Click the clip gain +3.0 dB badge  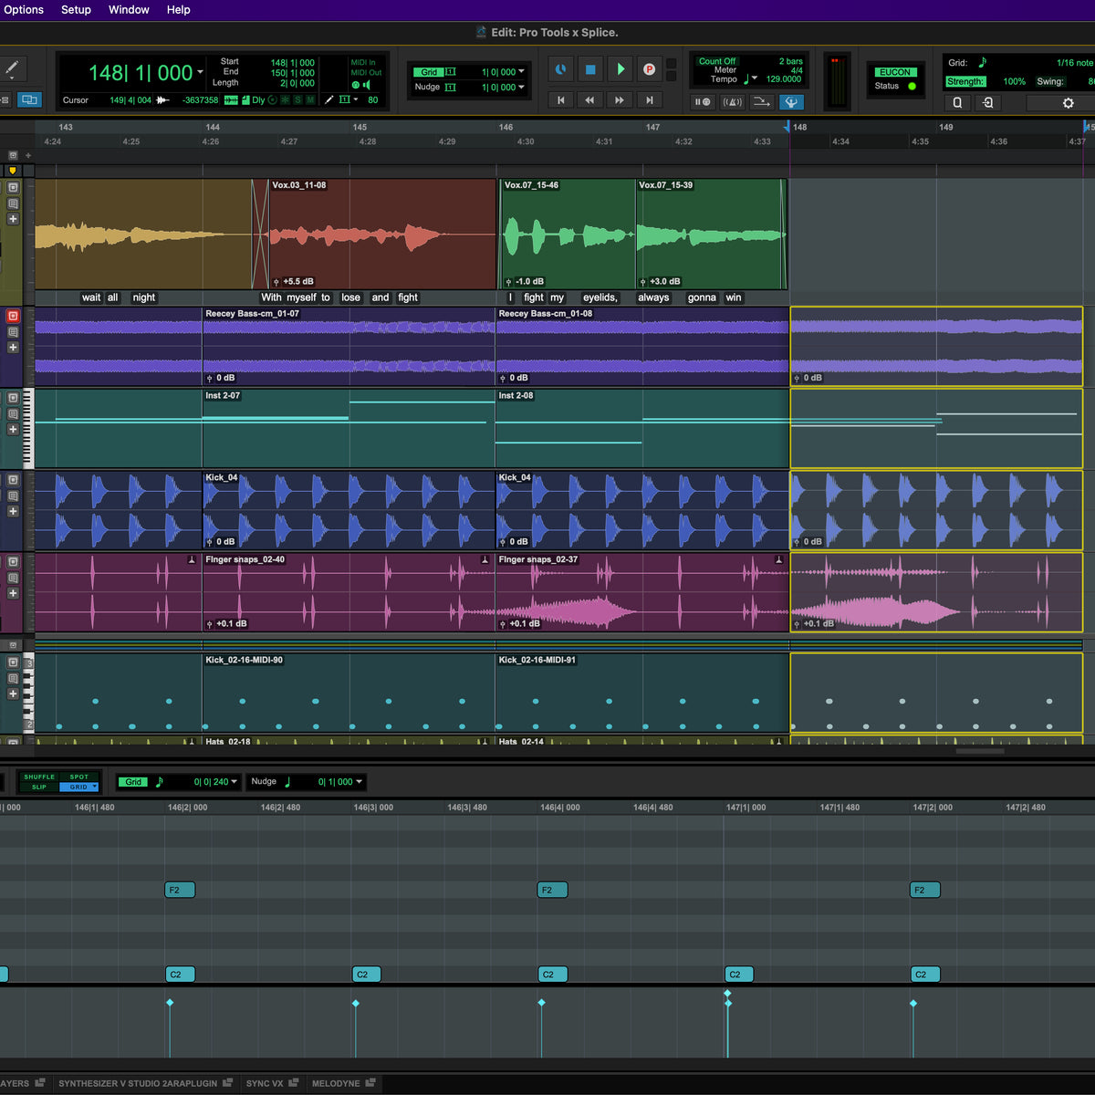660,282
